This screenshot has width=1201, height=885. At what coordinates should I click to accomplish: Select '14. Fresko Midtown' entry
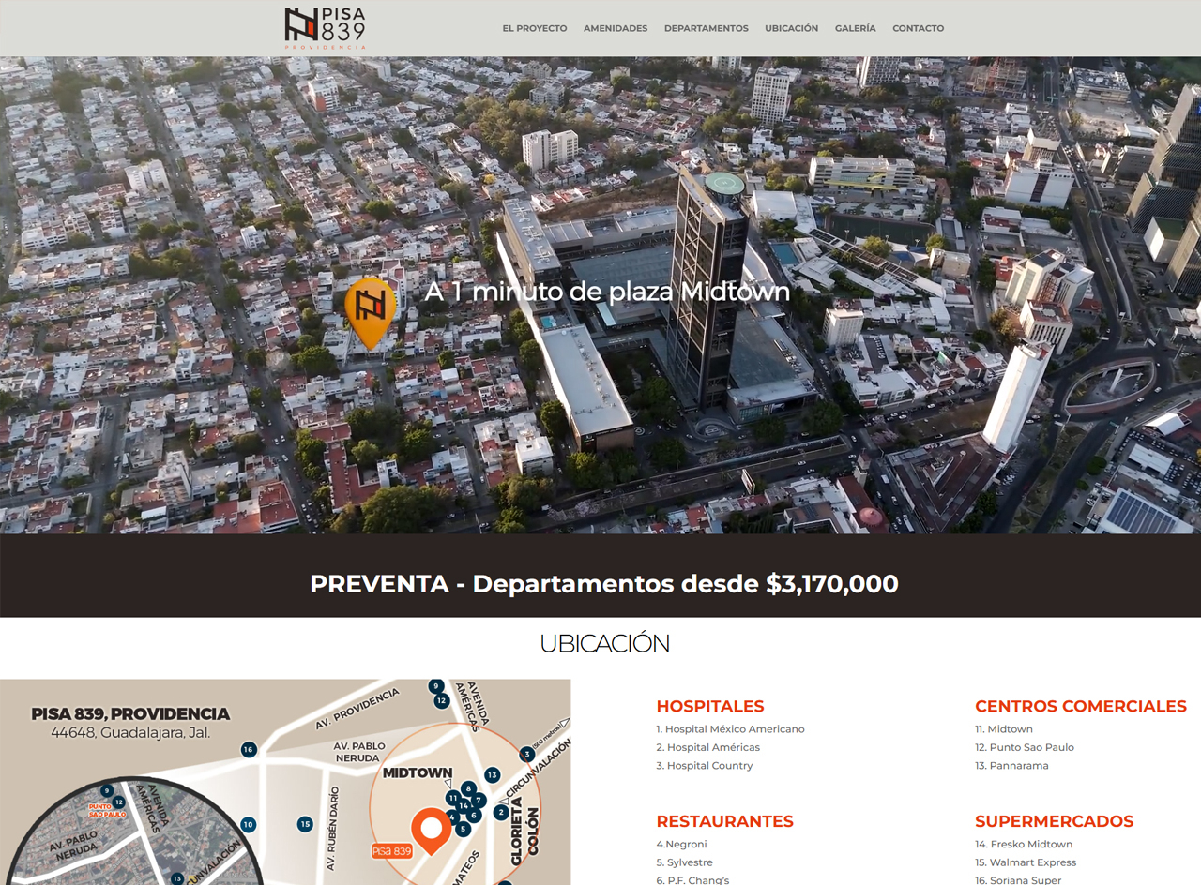coord(1024,844)
